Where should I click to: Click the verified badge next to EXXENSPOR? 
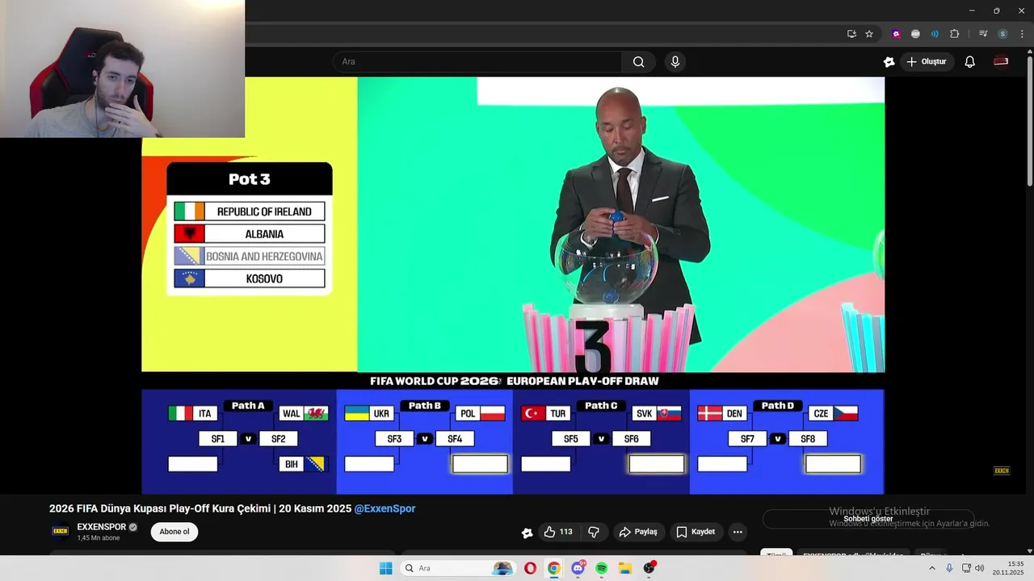(133, 528)
